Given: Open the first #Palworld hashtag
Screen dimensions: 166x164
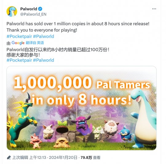Looking at the screenshot, I should click(x=44, y=36).
